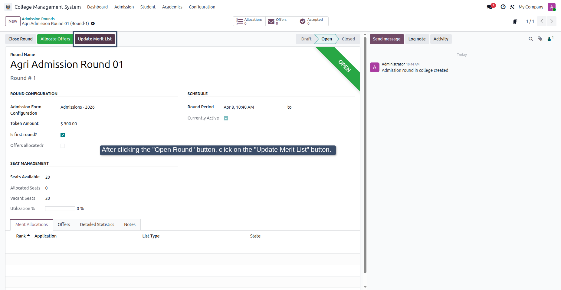Open the attachments paperclip icon

[x=540, y=39]
